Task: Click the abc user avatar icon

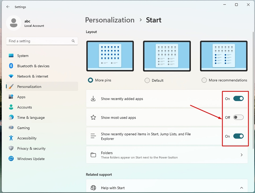Action: coord(14,23)
